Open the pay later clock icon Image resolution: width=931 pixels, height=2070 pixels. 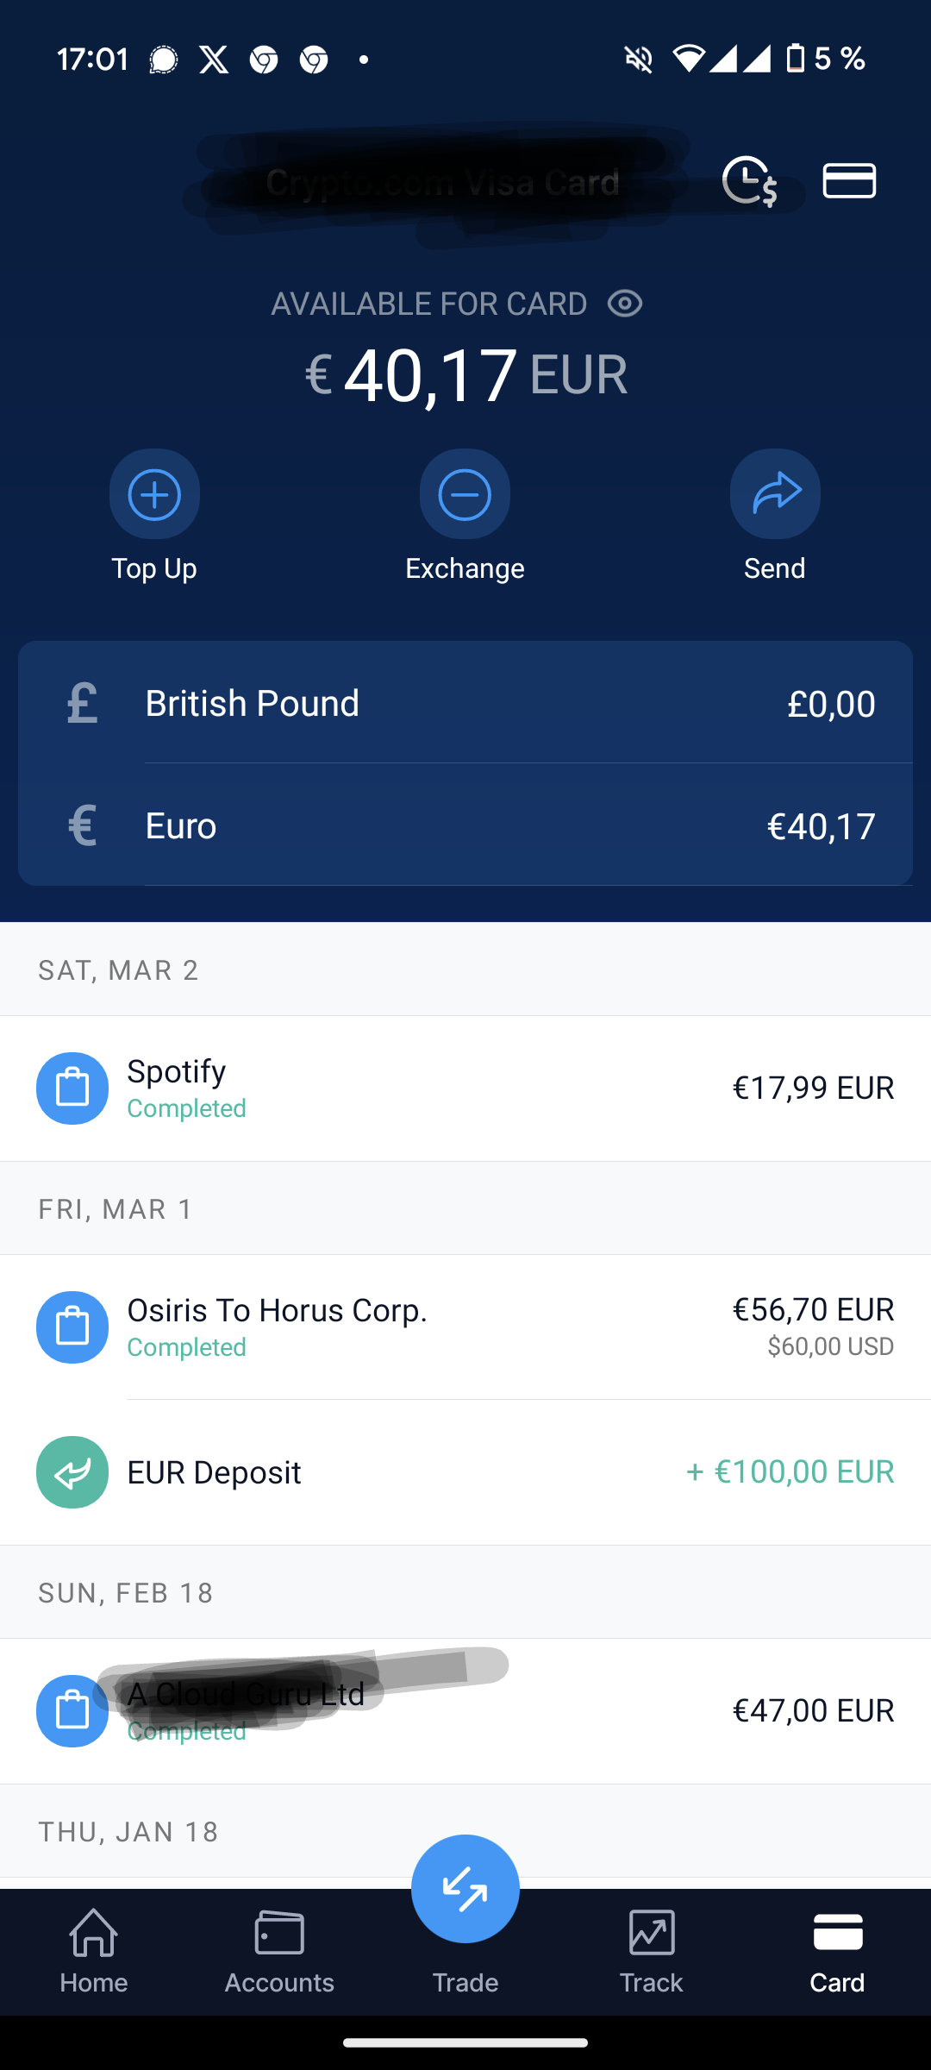click(x=749, y=181)
